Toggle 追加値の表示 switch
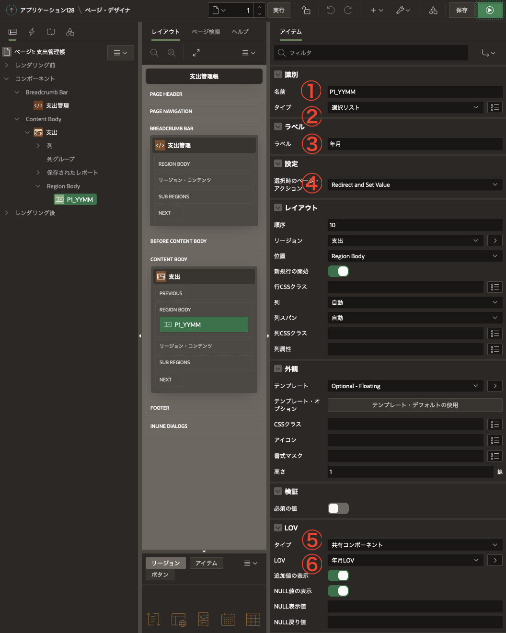This screenshot has height=633, width=506. pyautogui.click(x=338, y=575)
